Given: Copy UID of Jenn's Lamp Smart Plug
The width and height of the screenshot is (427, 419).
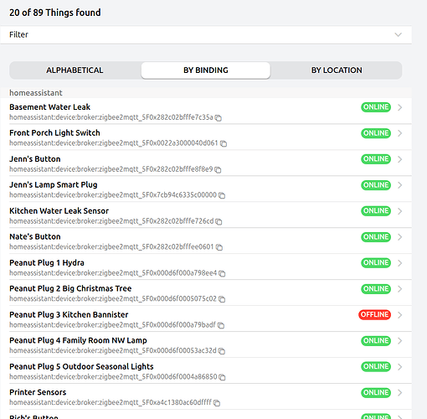Looking at the screenshot, I should pos(222,195).
